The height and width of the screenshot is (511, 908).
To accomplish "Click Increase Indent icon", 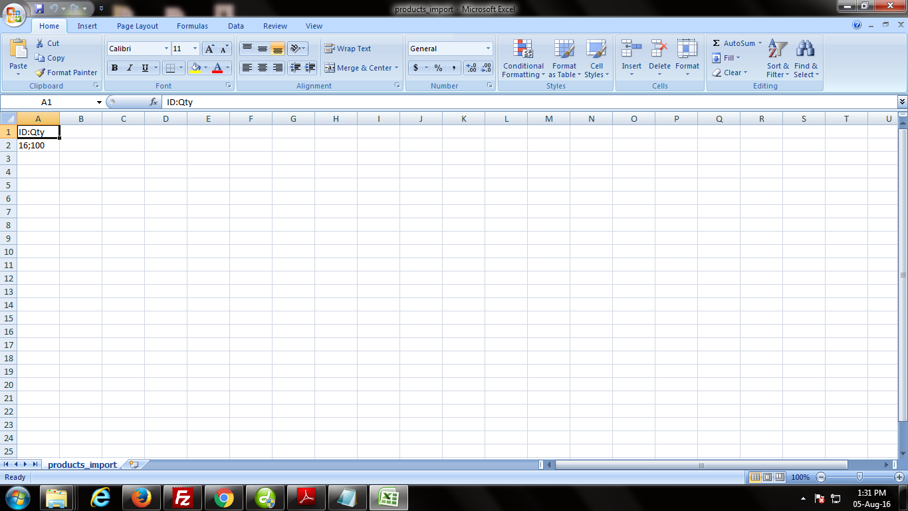I will click(310, 68).
